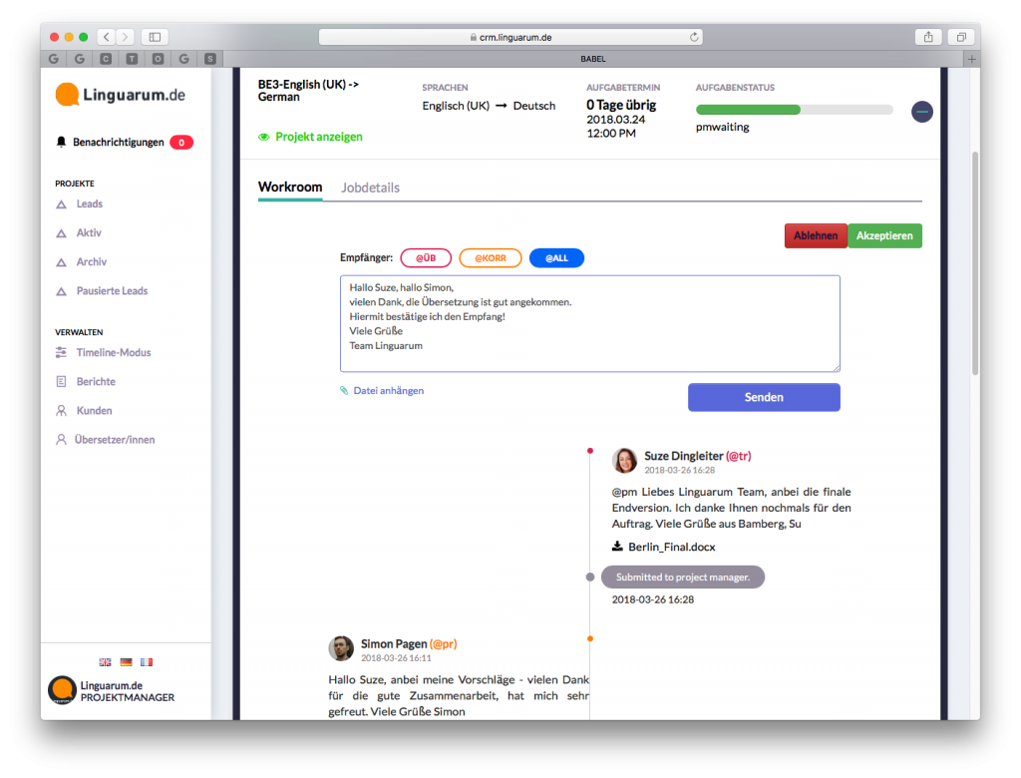The image size is (1021, 778).
Task: Click the Benachrichtigungen bell icon
Action: pos(62,143)
